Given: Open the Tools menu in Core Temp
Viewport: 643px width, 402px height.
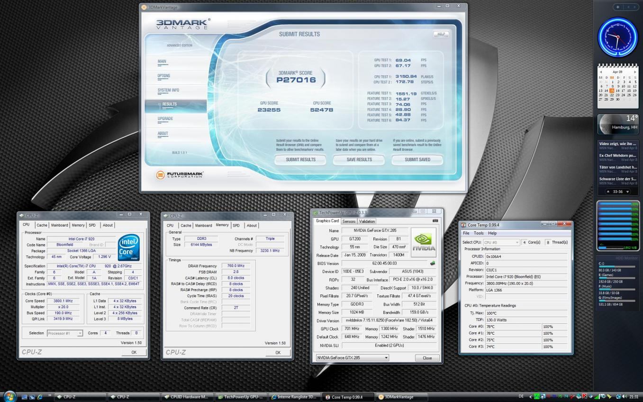Looking at the screenshot, I should (479, 233).
